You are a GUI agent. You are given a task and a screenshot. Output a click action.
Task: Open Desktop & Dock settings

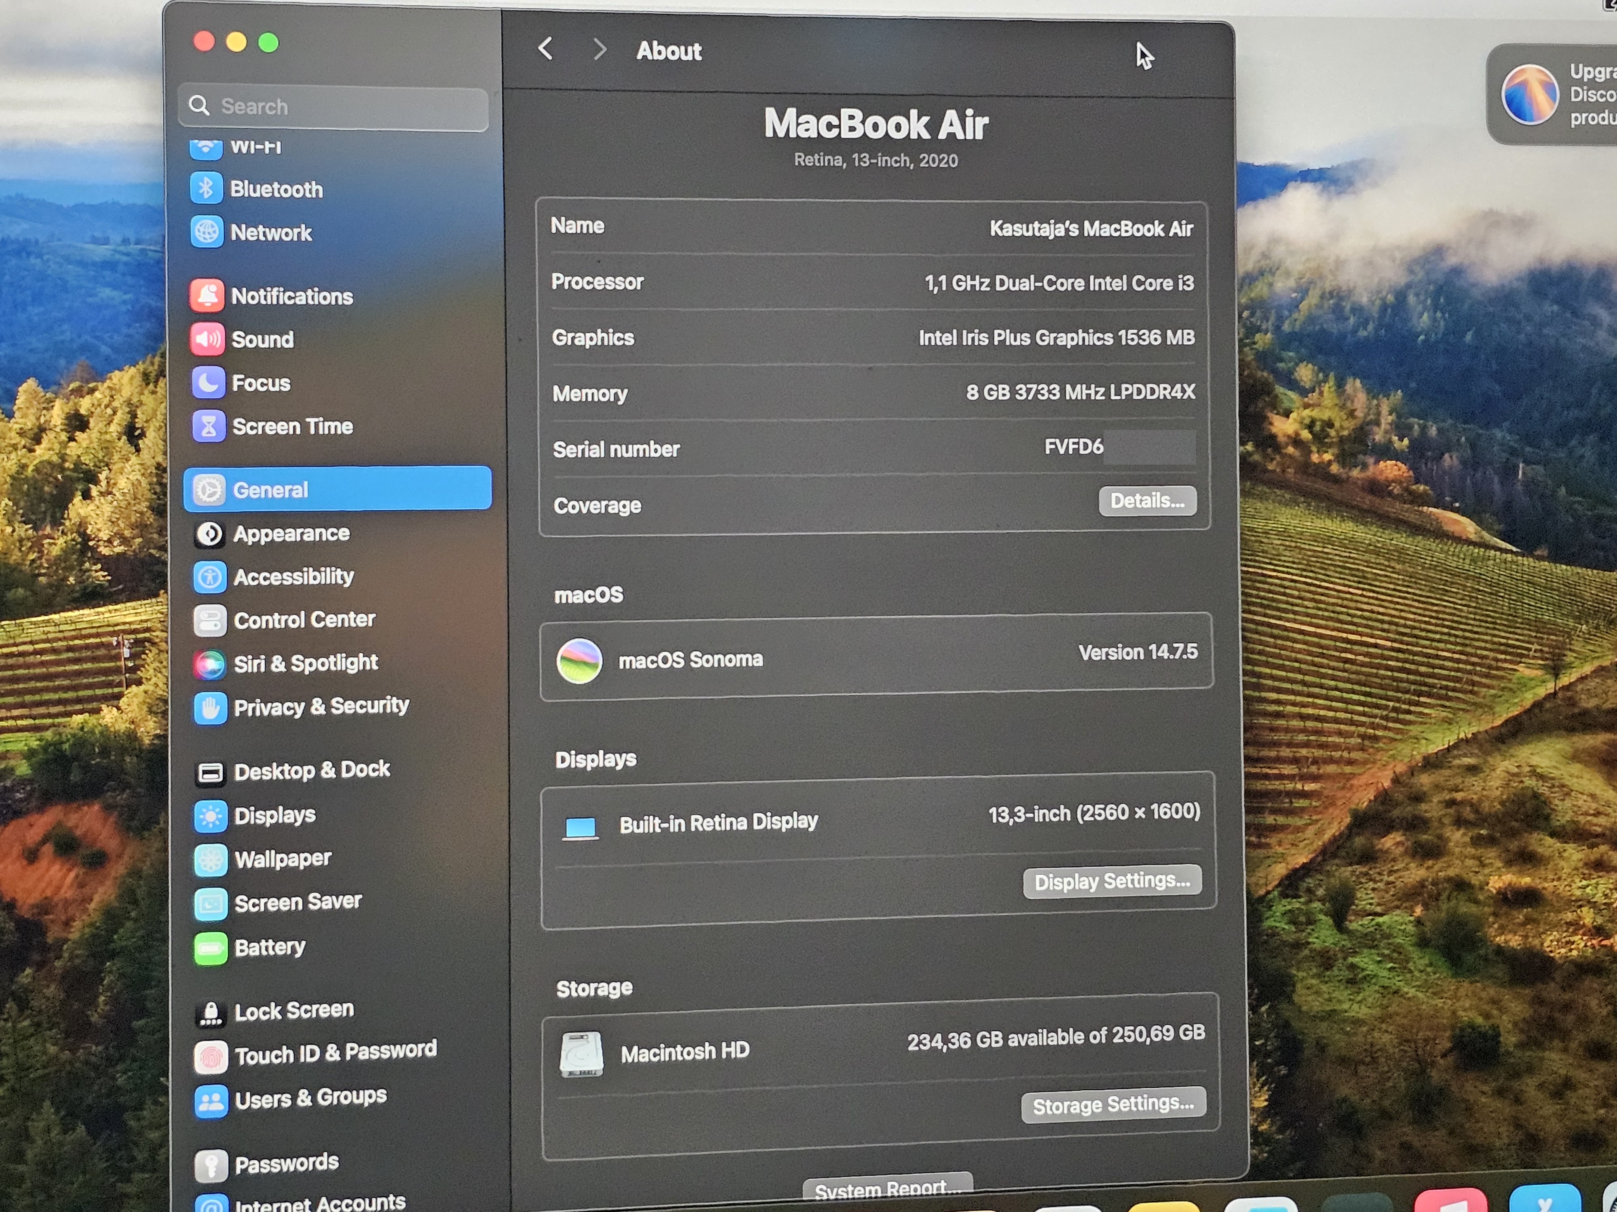[x=292, y=771]
